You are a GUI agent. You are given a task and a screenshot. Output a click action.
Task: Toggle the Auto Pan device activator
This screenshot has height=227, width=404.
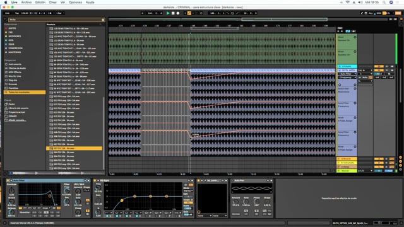click(x=233, y=181)
